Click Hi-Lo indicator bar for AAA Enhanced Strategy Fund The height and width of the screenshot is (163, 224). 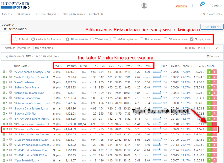pyautogui.click(x=157, y=71)
